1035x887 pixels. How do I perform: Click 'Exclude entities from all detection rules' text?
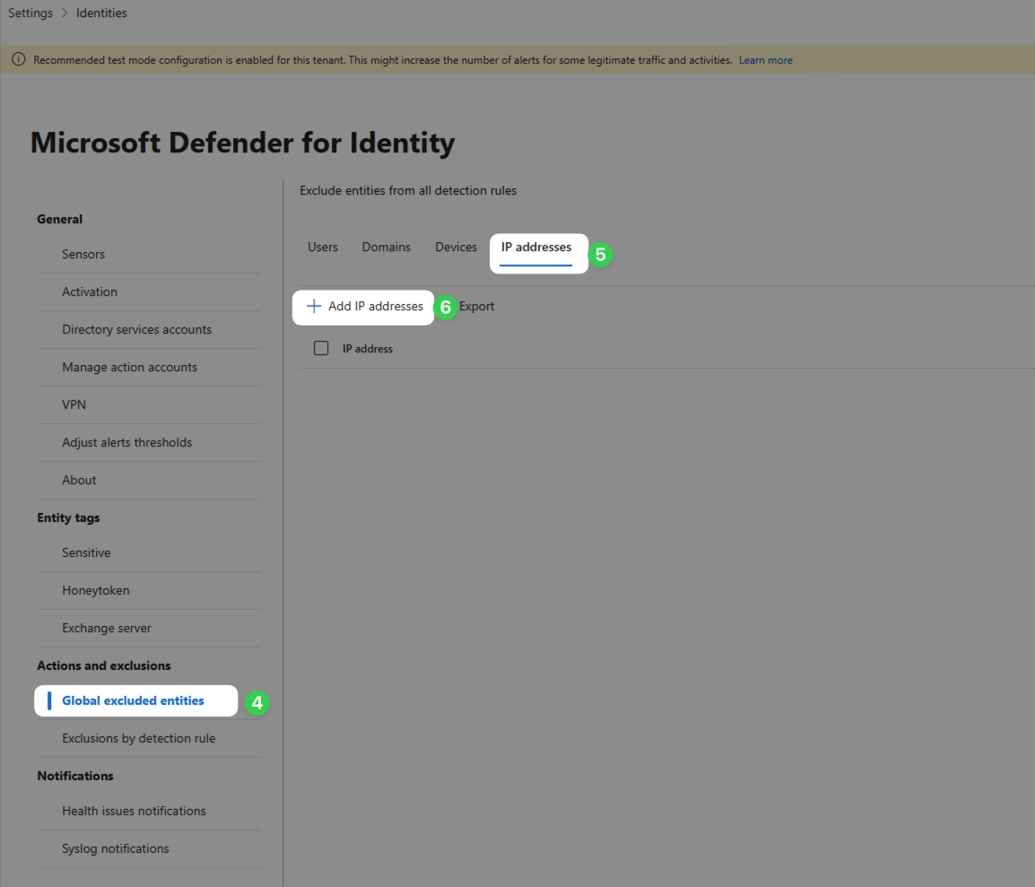[x=408, y=191]
